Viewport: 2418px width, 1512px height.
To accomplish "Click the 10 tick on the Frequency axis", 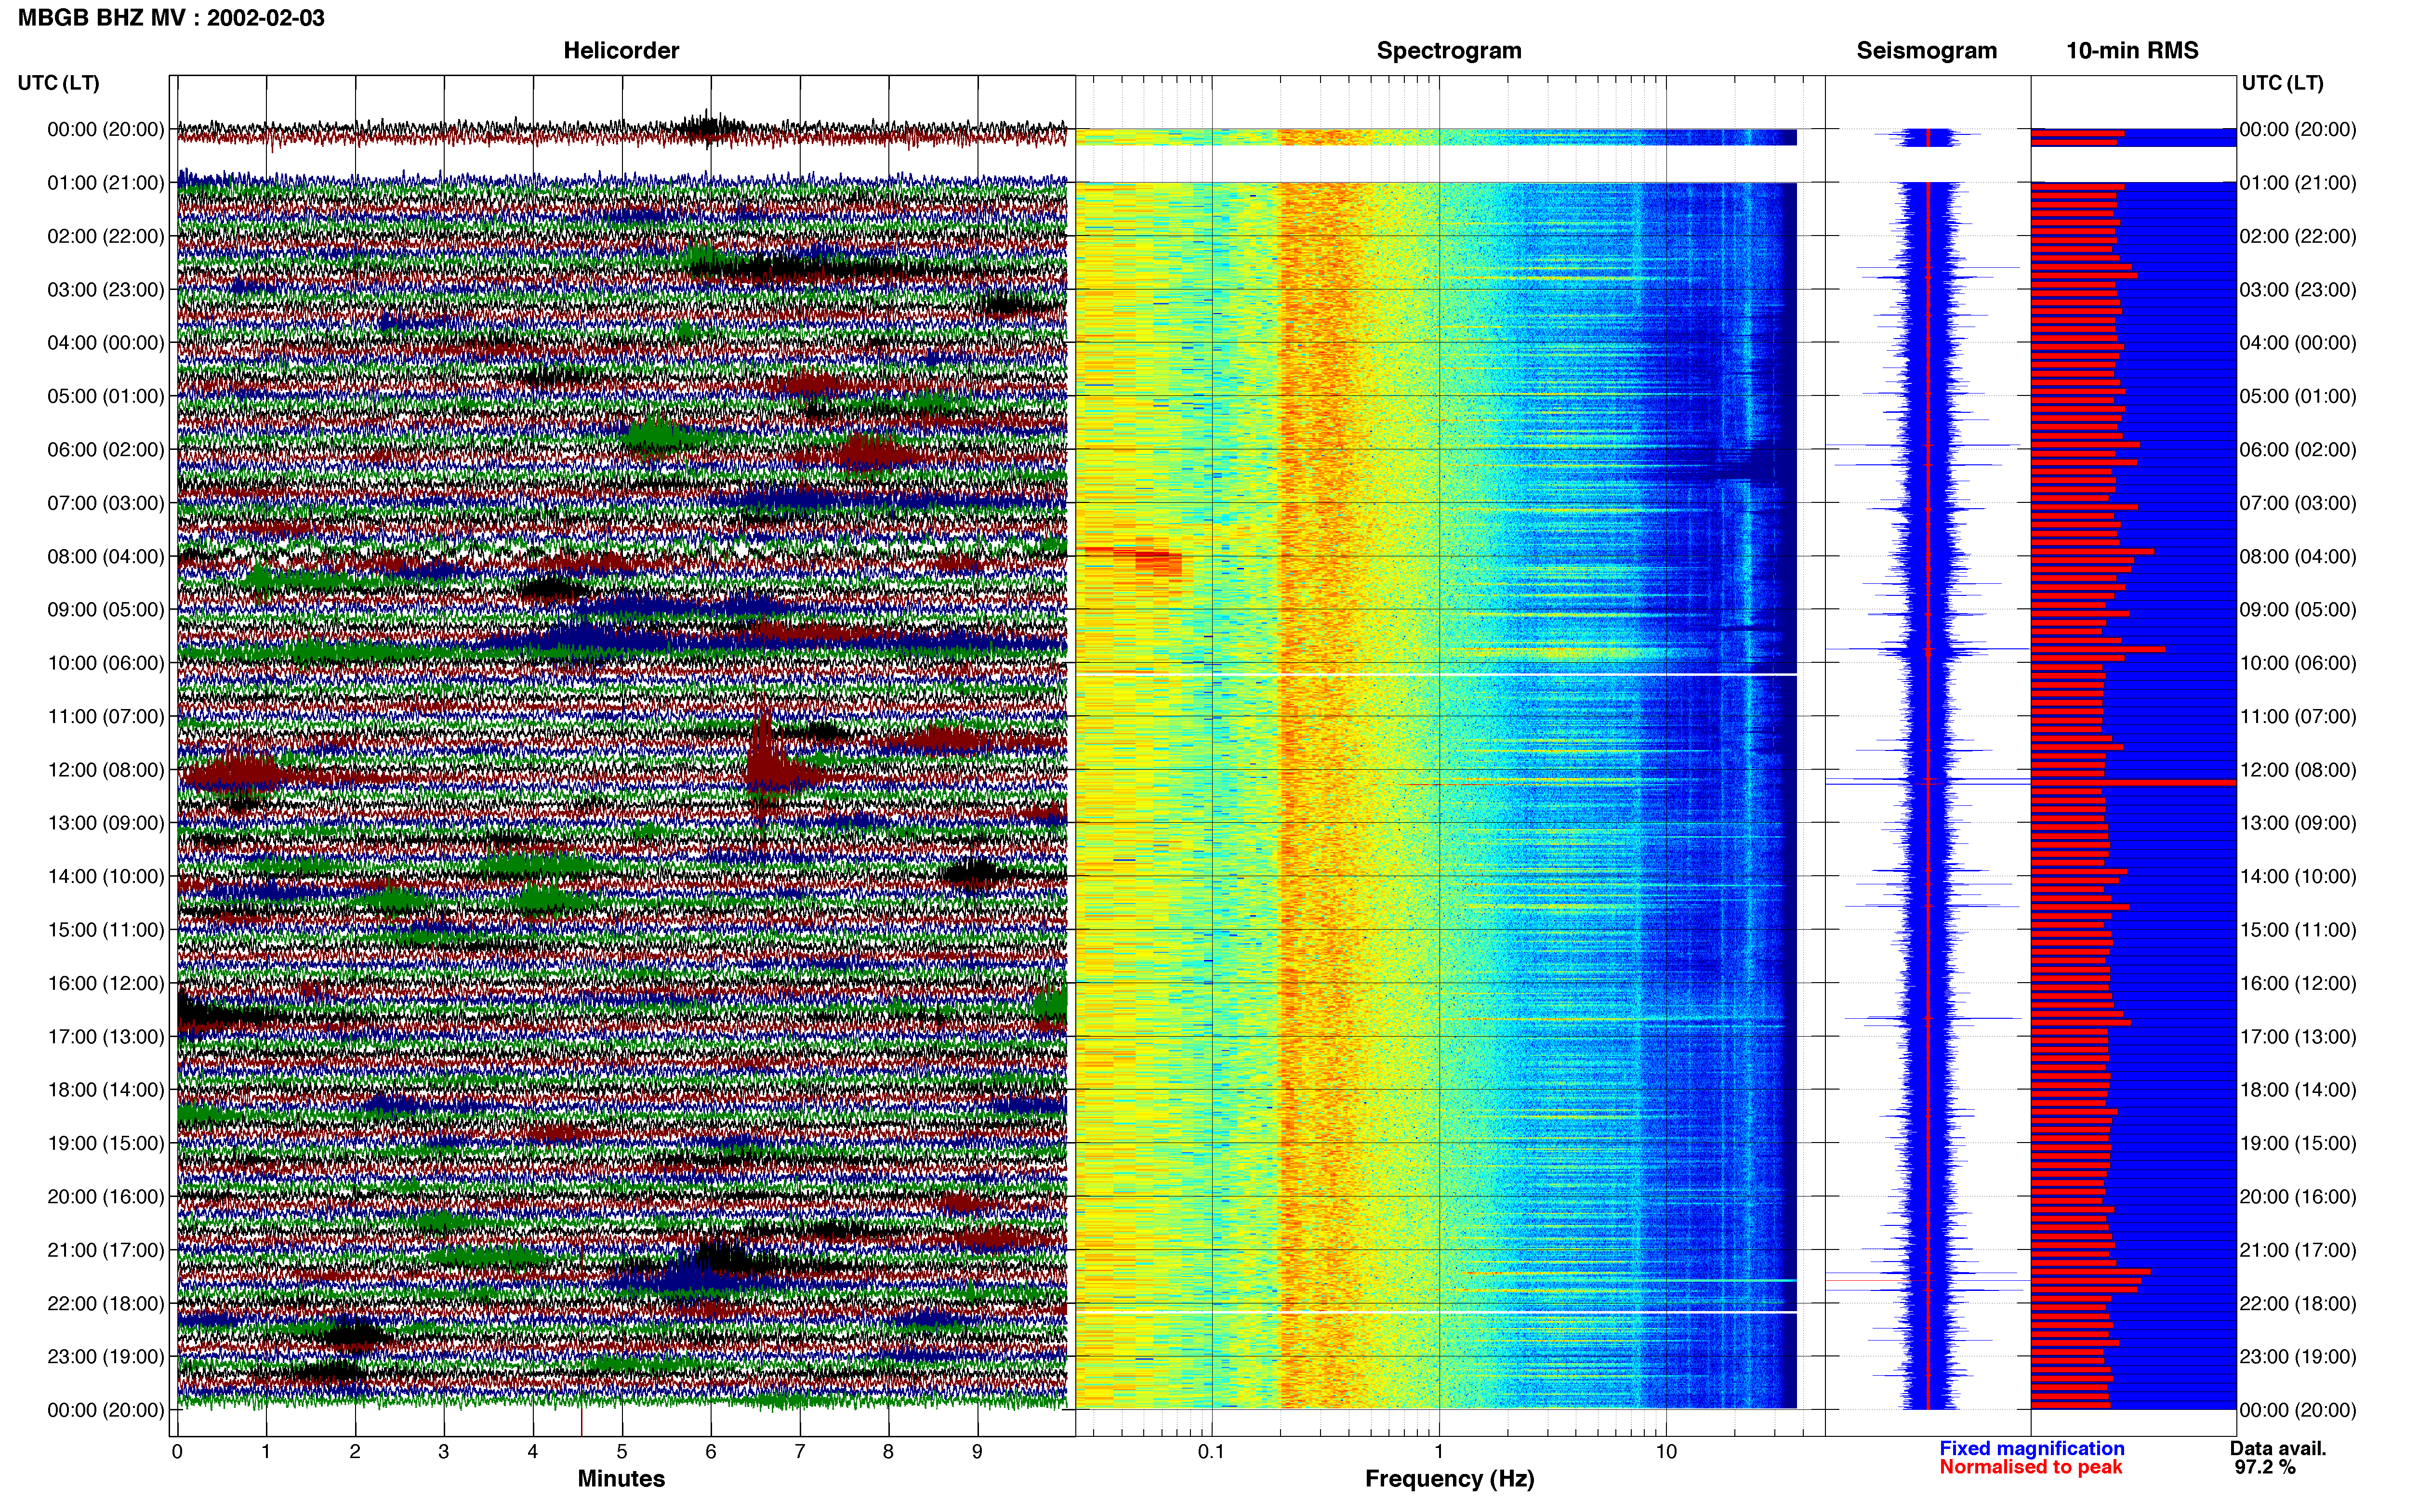I will 1666,1452.
